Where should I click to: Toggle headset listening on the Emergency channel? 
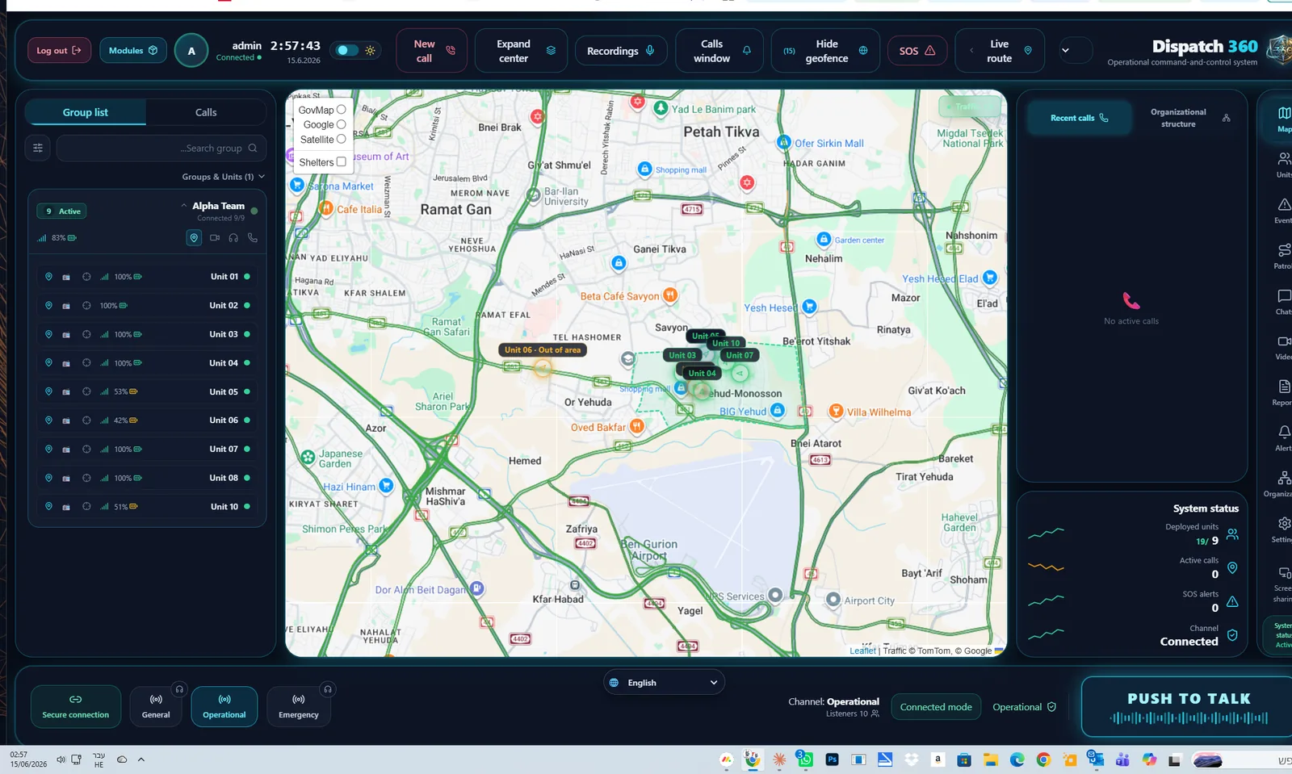click(x=327, y=689)
